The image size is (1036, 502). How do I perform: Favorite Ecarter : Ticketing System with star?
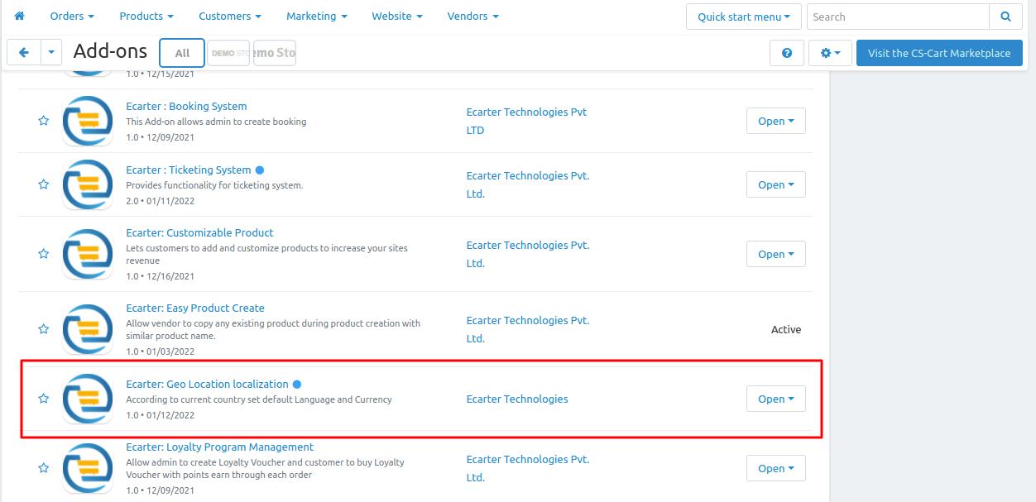(x=43, y=184)
